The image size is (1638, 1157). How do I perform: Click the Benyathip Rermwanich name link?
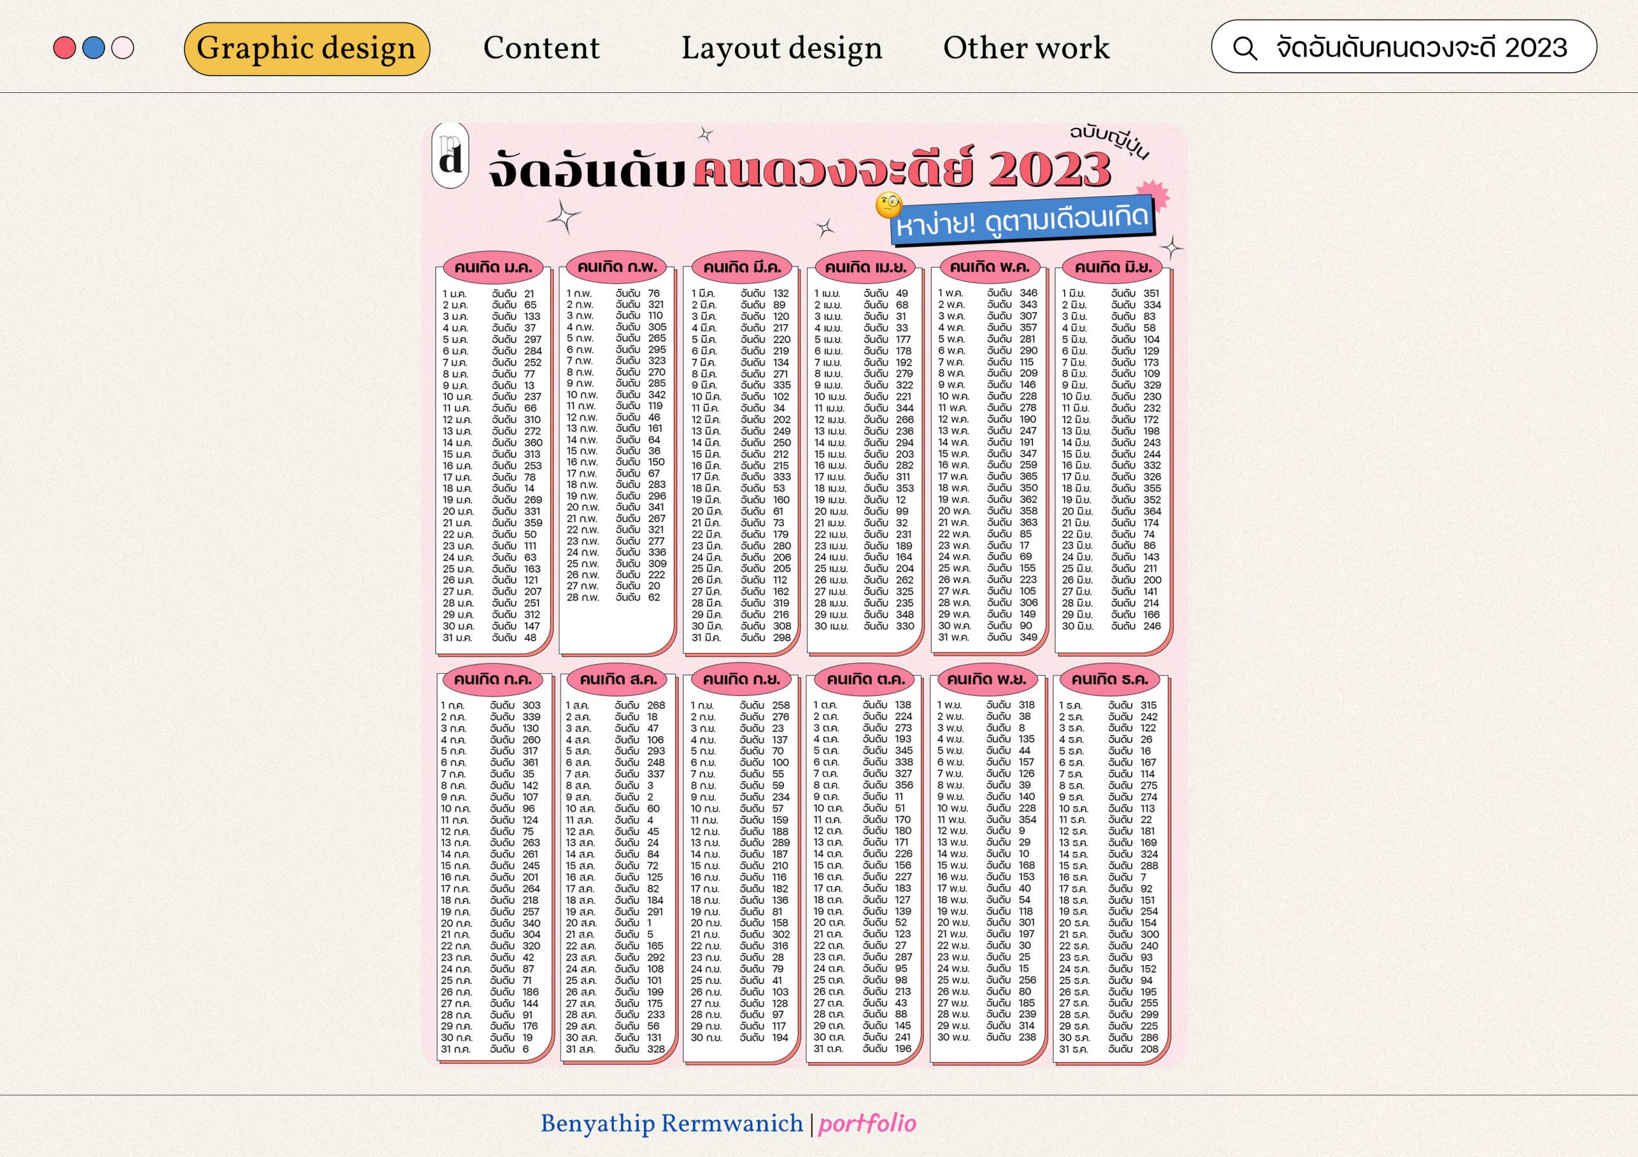point(671,1124)
